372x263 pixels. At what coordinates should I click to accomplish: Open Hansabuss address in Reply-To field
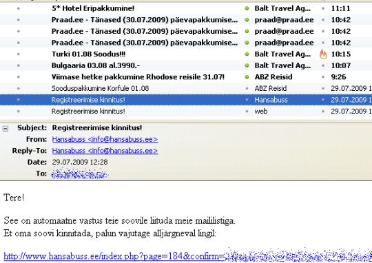click(105, 151)
